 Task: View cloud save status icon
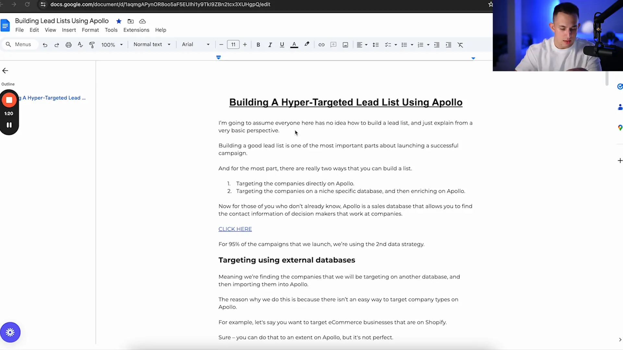142,21
